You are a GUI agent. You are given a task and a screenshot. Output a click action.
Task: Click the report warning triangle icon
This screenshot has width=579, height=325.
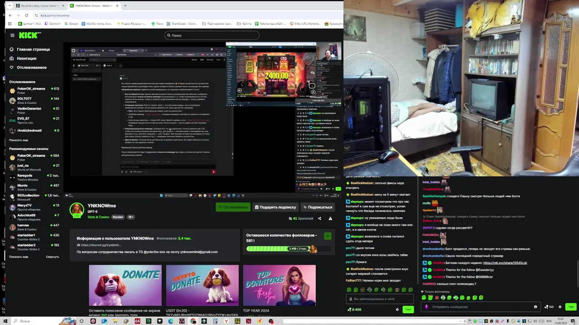coord(330,218)
